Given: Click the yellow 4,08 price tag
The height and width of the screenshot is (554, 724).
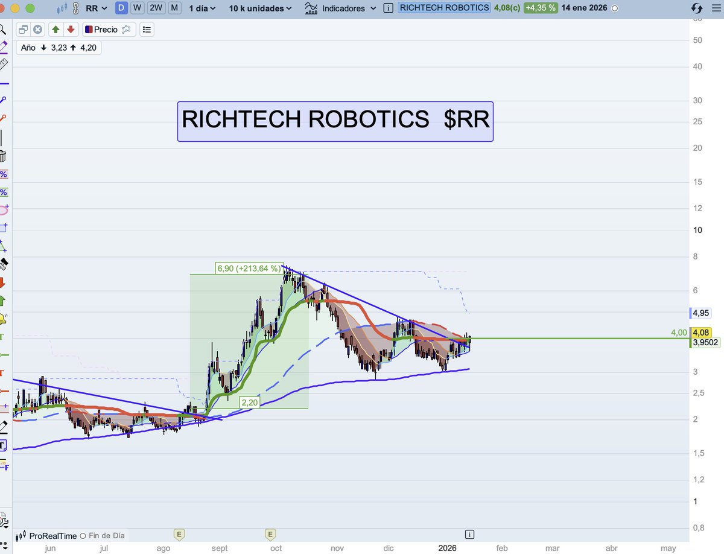Looking at the screenshot, I should pyautogui.click(x=700, y=333).
